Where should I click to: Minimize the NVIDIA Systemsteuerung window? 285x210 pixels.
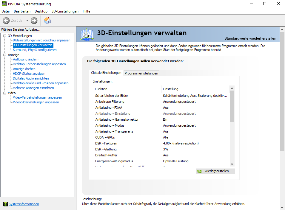point(251,4)
